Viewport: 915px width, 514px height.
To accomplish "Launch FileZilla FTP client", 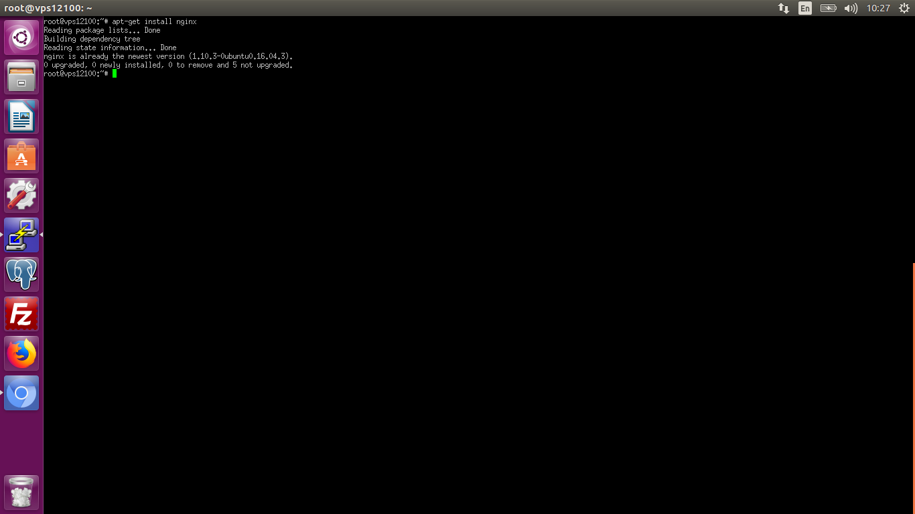I will coord(21,314).
